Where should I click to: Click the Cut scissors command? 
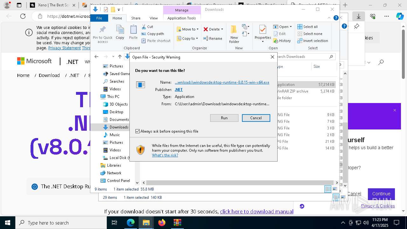click(x=147, y=27)
